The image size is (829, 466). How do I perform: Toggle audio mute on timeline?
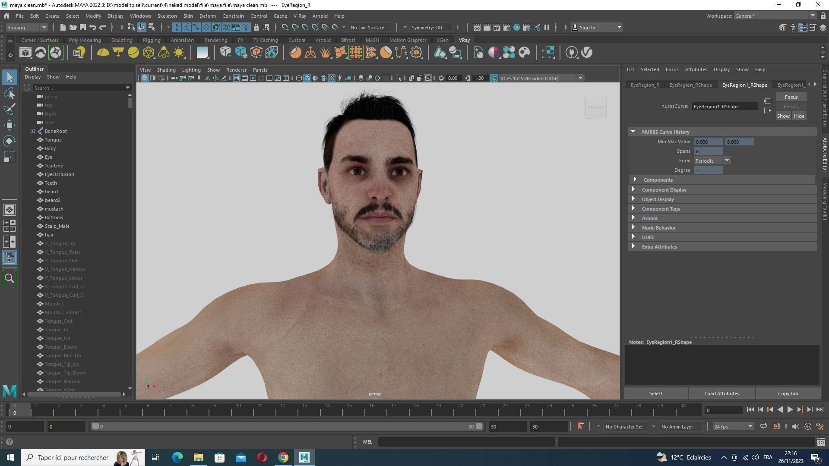coord(795,426)
